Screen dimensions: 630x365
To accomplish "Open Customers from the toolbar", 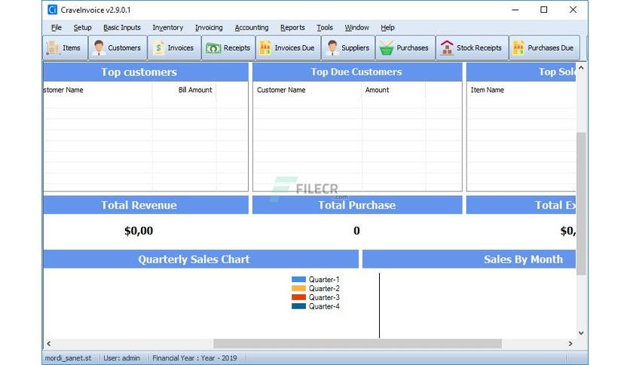I will coord(118,48).
